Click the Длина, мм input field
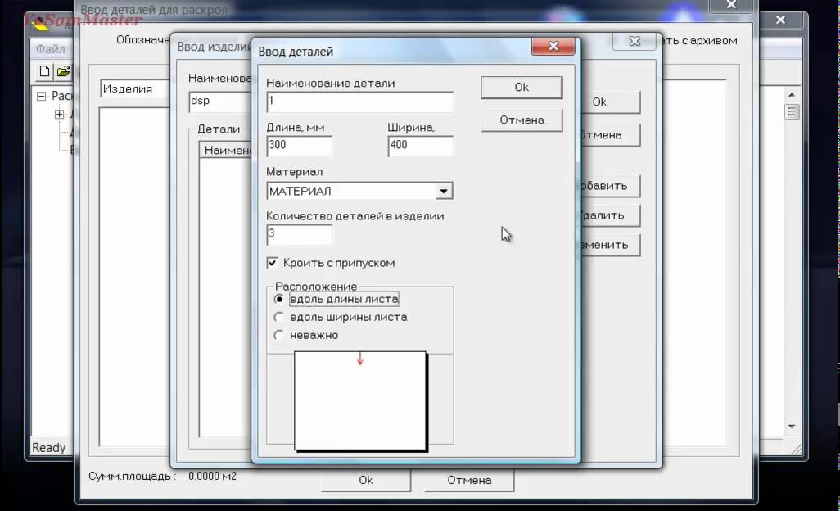 (299, 146)
